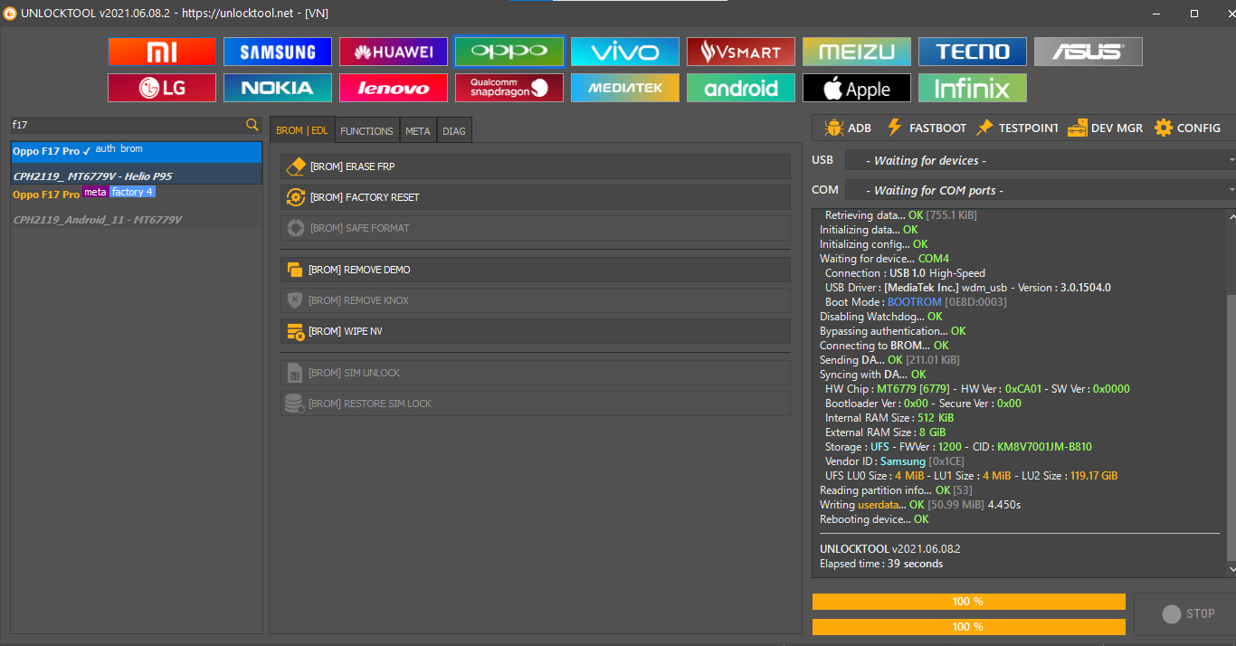Open CONFIG settings

1188,128
